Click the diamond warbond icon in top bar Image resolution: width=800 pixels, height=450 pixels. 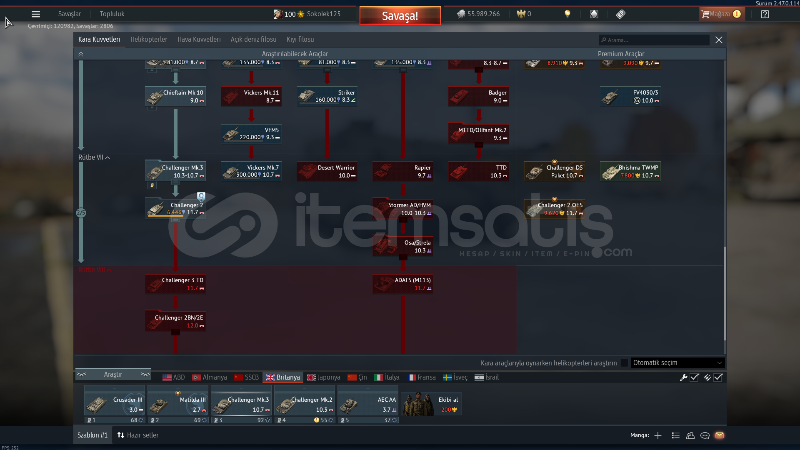[x=594, y=14]
